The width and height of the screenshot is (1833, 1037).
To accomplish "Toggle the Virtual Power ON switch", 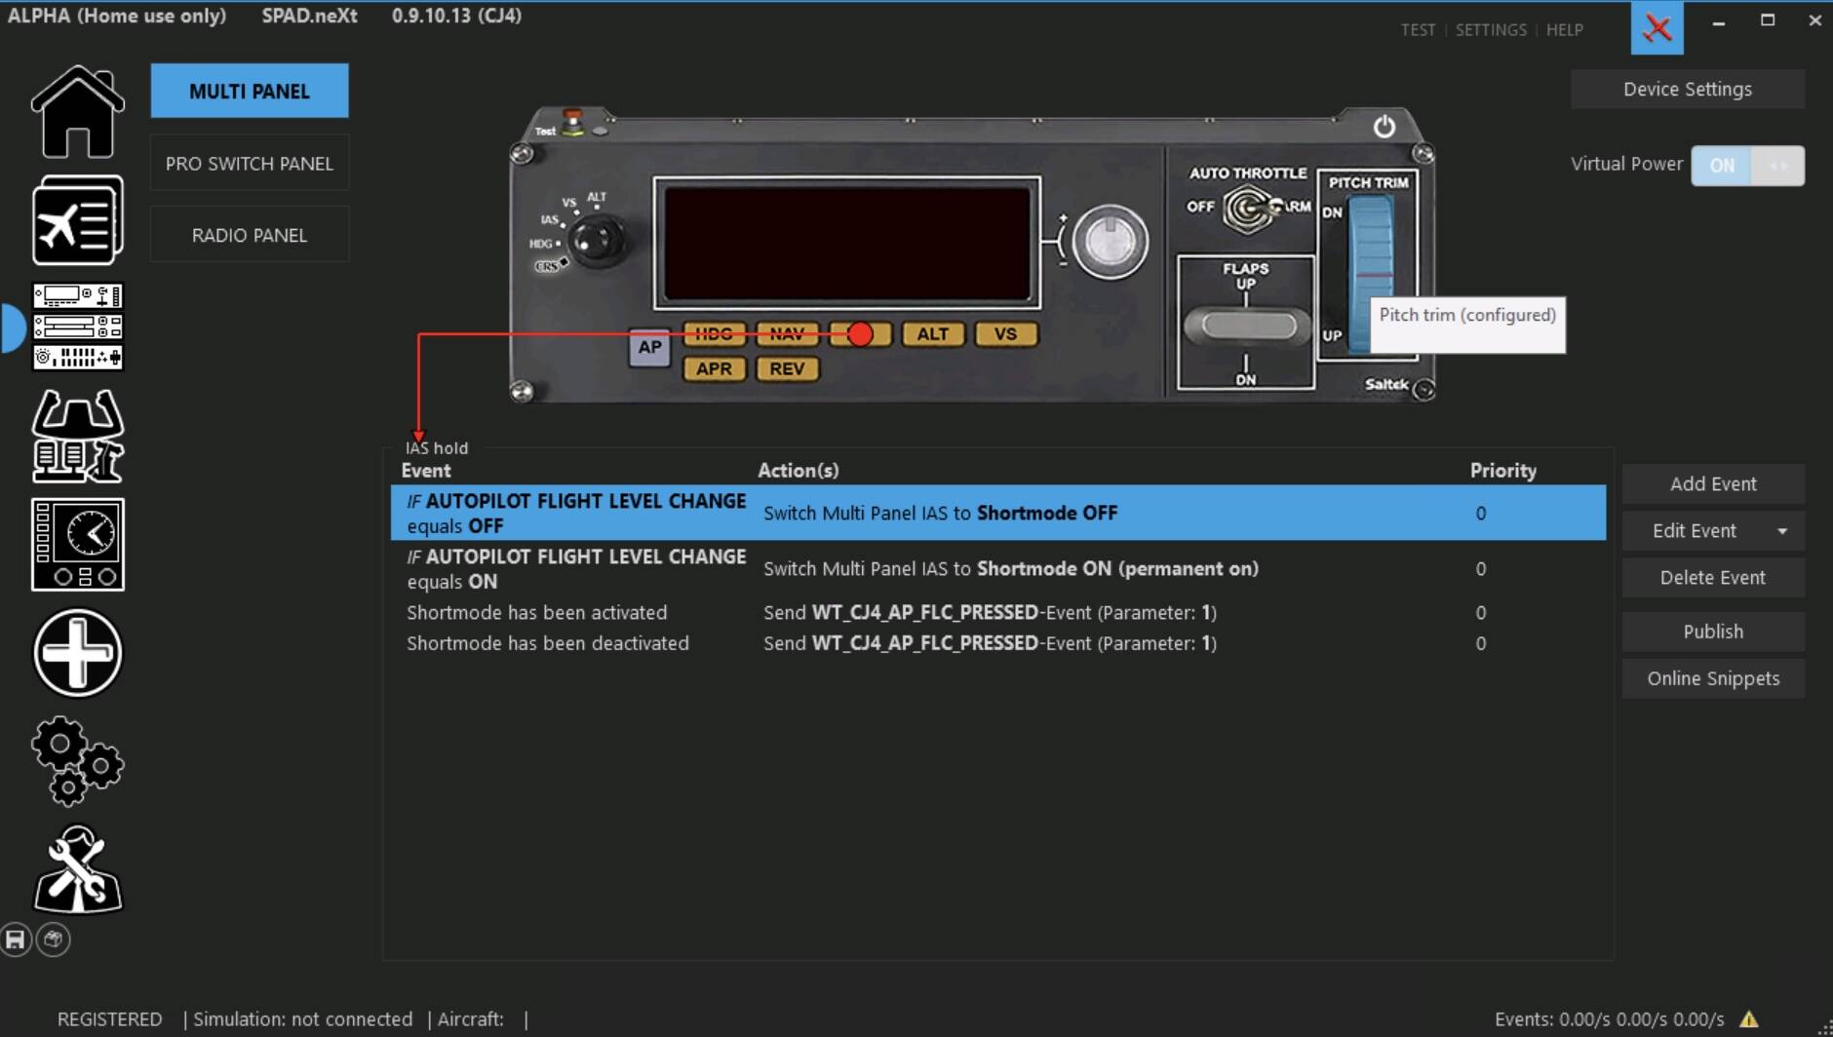I will [1746, 166].
